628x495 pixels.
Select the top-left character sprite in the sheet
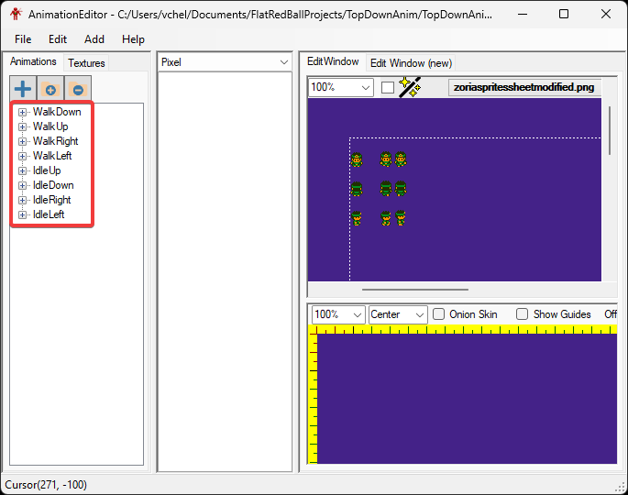click(357, 159)
